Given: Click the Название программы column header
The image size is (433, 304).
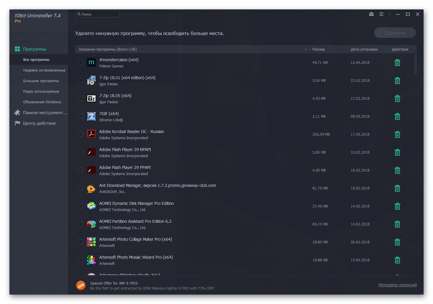Looking at the screenshot, I should pos(108,49).
